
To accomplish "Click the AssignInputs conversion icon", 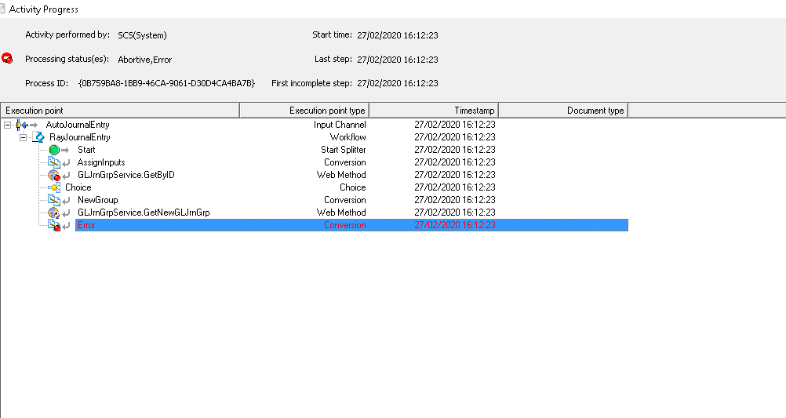I will [x=54, y=162].
